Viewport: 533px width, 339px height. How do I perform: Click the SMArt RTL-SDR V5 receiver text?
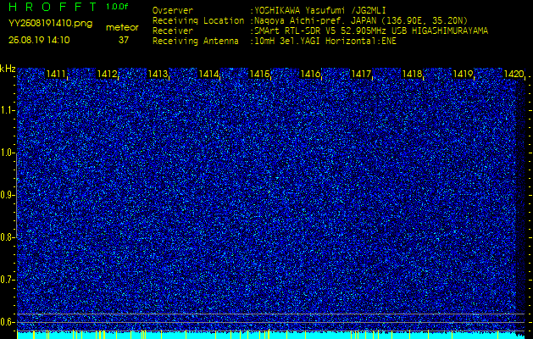click(371, 31)
